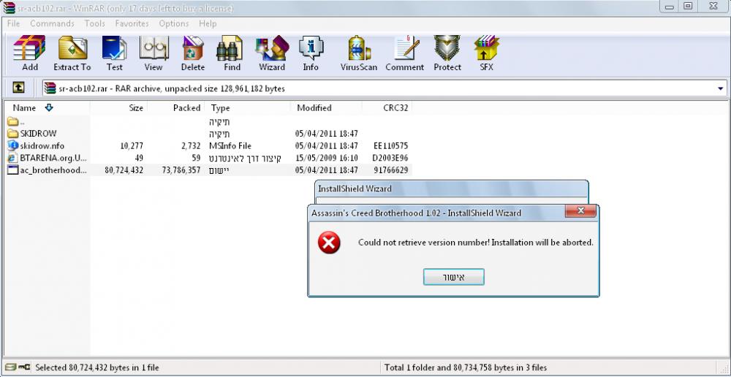731x377 pixels.
Task: Open the SFX toolbar icon
Action: (x=486, y=53)
